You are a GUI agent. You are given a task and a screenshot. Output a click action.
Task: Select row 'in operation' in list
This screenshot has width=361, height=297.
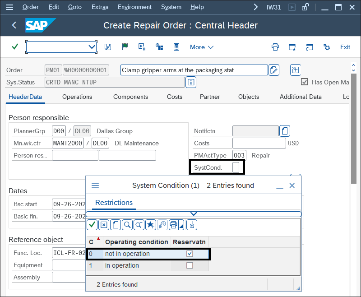coord(148,265)
